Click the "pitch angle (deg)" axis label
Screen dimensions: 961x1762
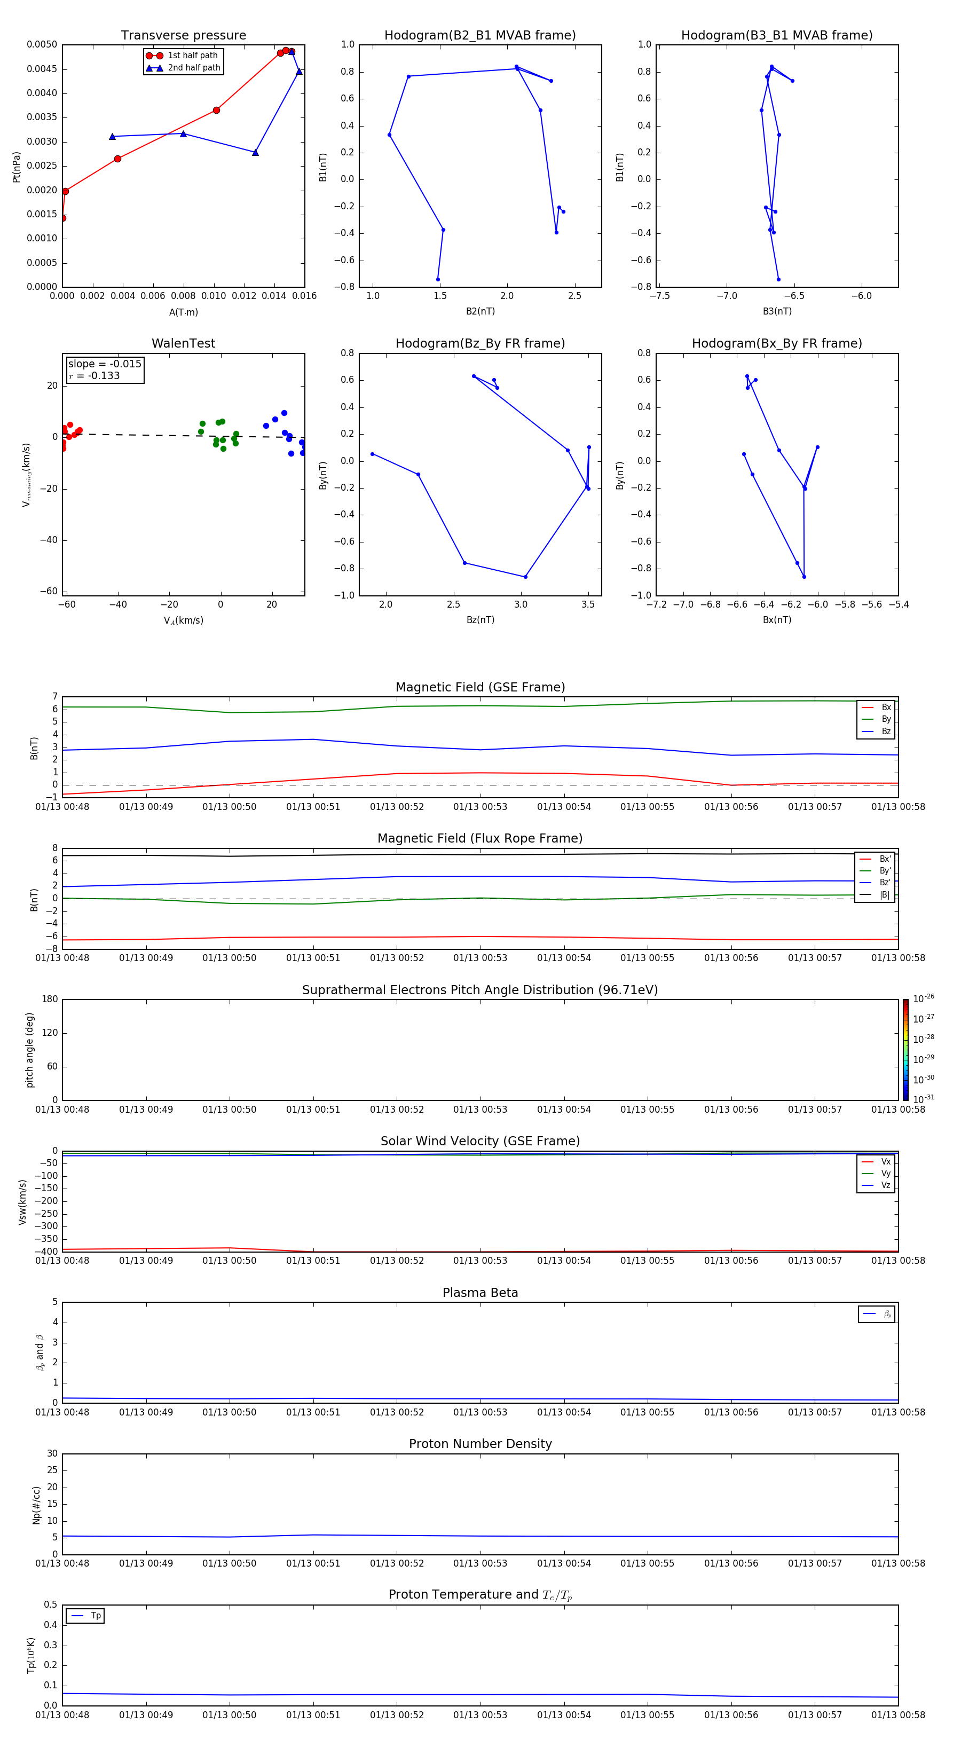(x=29, y=1050)
